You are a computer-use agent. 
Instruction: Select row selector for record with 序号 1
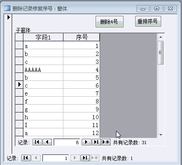[x=19, y=45]
